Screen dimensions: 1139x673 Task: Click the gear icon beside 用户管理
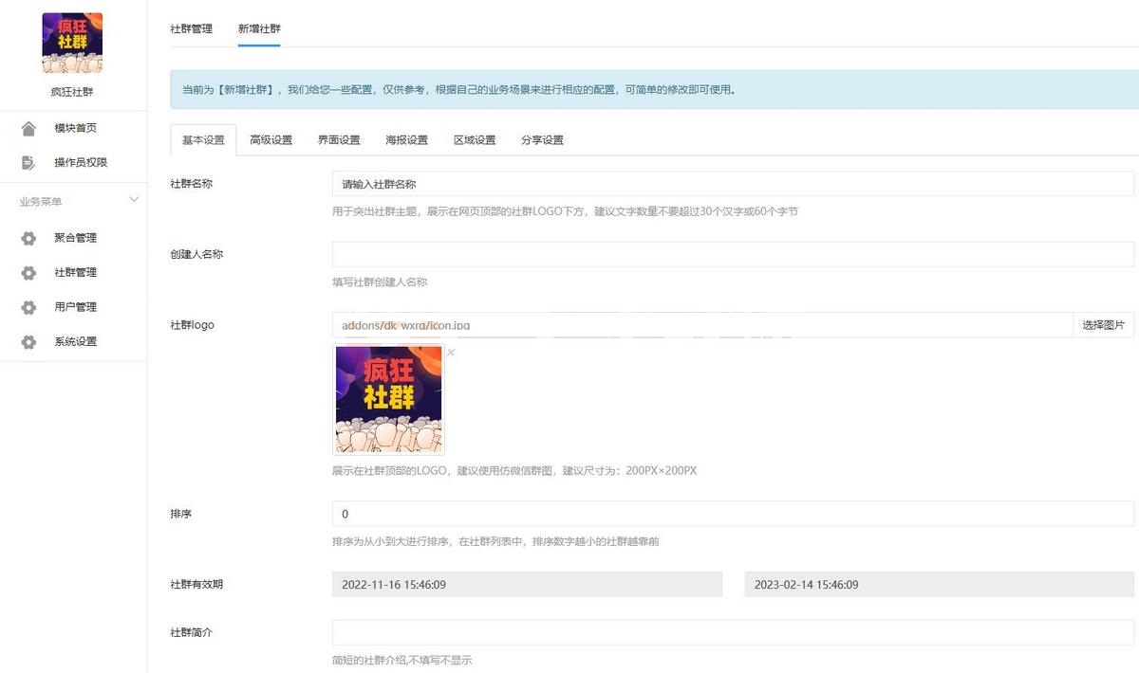coord(28,307)
